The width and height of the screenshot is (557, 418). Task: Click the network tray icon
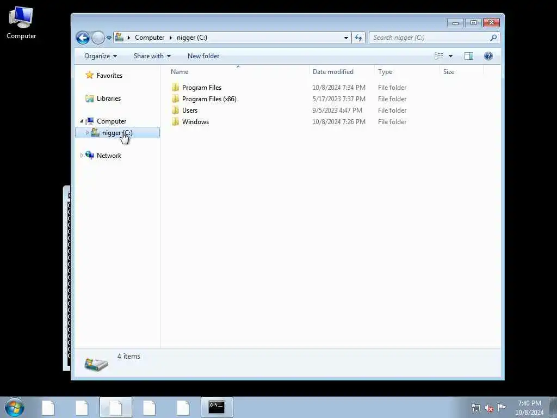pyautogui.click(x=475, y=408)
